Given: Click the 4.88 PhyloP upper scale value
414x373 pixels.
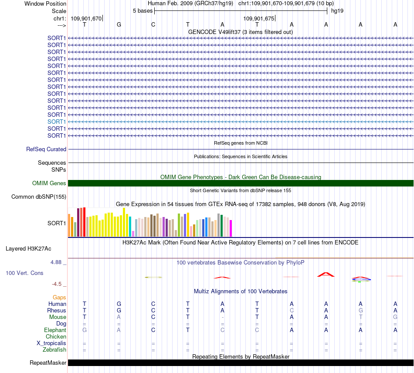Looking at the screenshot, I should pyautogui.click(x=56, y=262).
